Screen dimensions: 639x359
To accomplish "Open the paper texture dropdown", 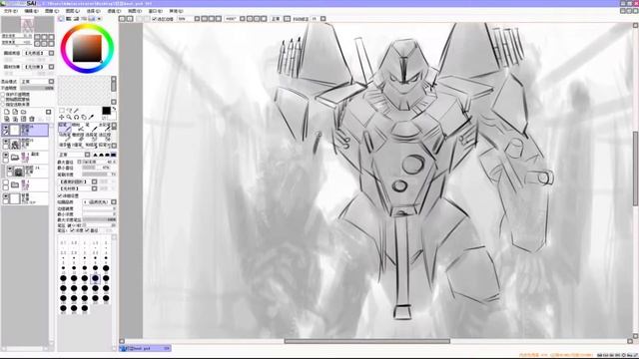I will pos(51,53).
